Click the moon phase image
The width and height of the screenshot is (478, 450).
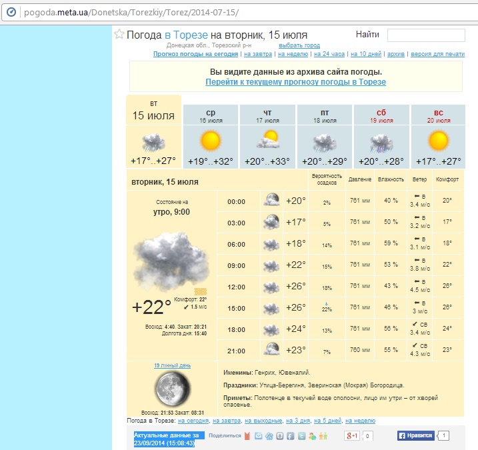[x=172, y=389]
